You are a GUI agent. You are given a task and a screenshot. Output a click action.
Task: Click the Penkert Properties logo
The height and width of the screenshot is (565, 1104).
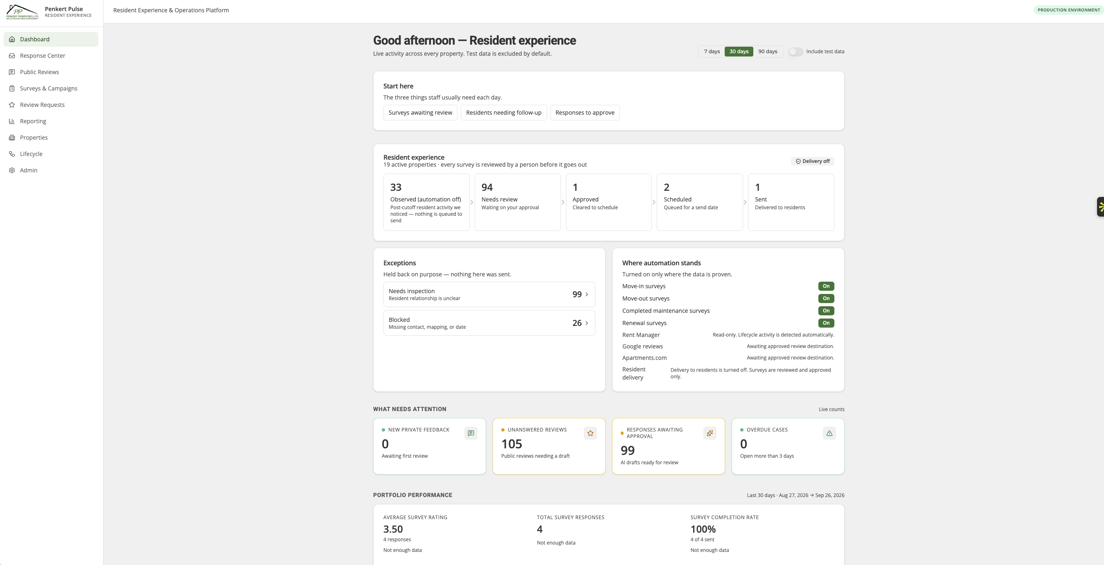pyautogui.click(x=22, y=11)
